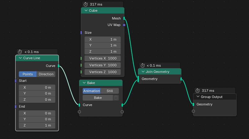The width and height of the screenshot is (249, 139).
Task: Click the Group Output empty input socket
Action: pos(193,111)
